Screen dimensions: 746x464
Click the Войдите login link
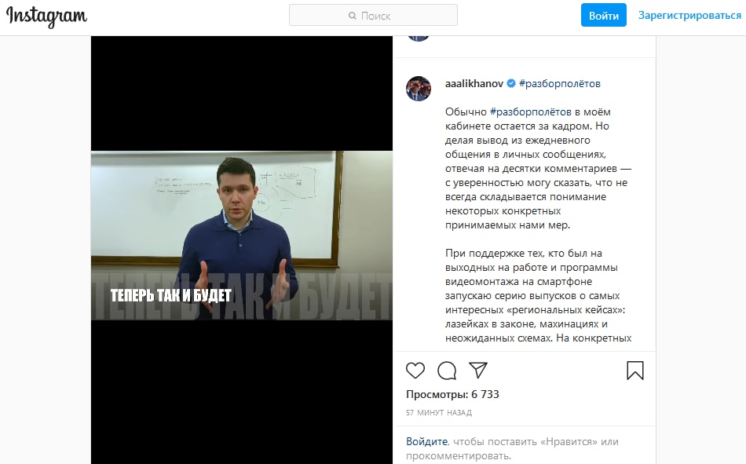click(x=426, y=442)
